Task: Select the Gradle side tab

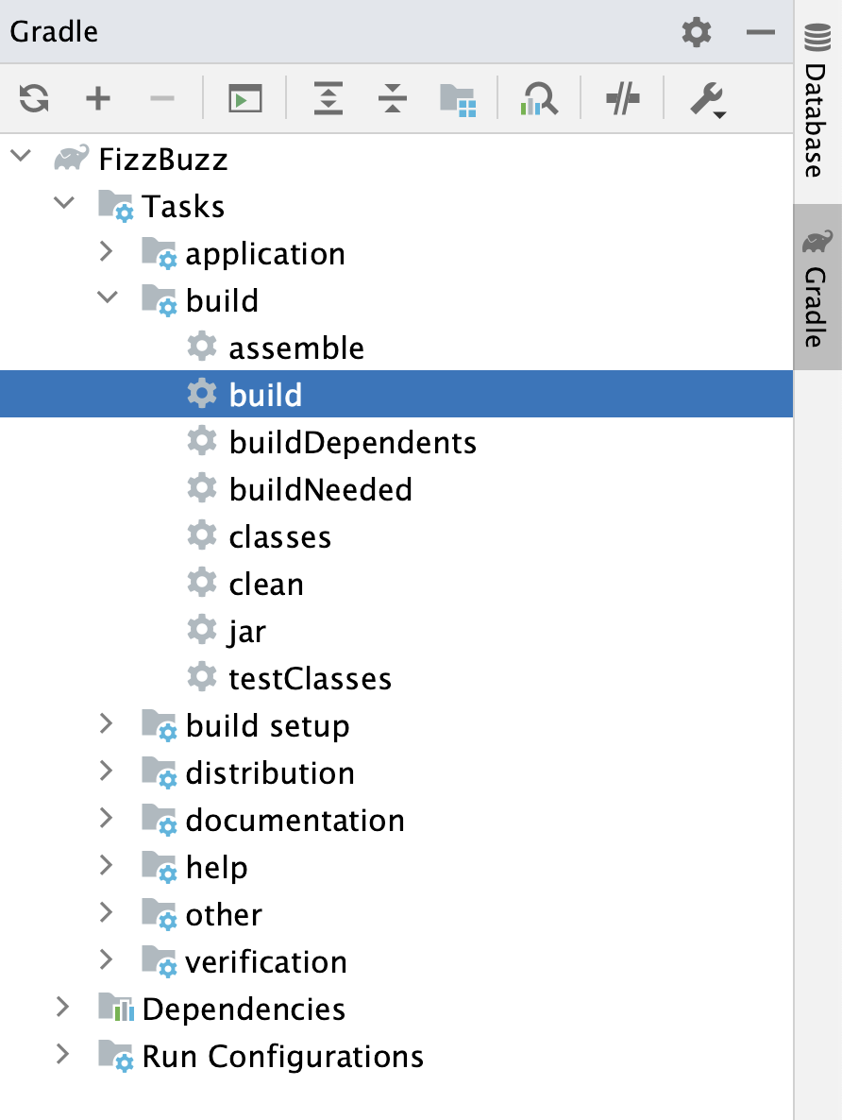Action: click(817, 287)
